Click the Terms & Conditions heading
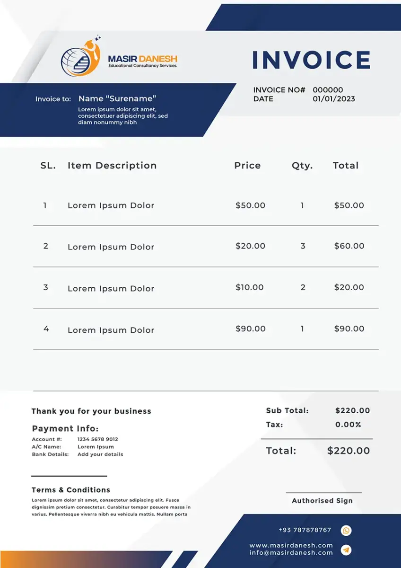401x568 pixels. (71, 490)
